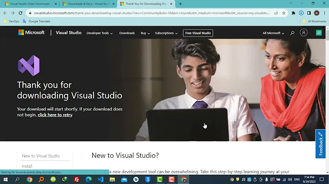Open Visual Studio Code from the taskbar
The height and width of the screenshot is (184, 329).
101,179
